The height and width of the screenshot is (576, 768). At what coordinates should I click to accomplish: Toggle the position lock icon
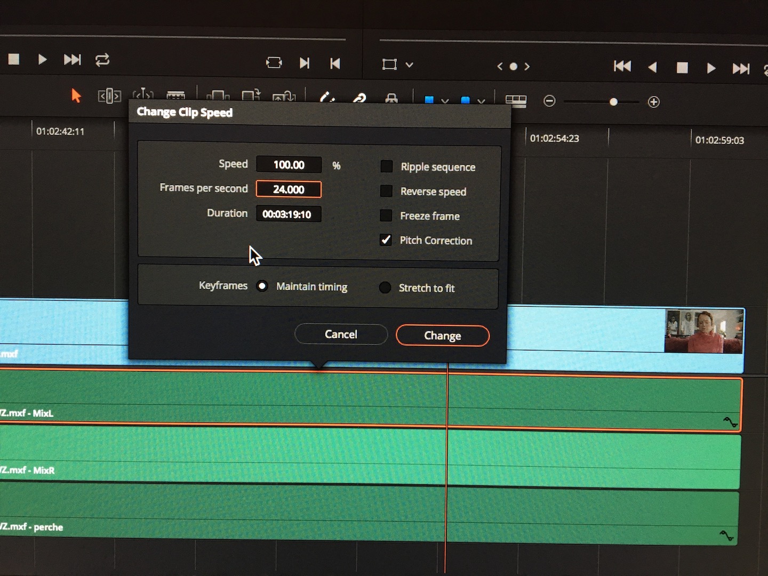391,98
